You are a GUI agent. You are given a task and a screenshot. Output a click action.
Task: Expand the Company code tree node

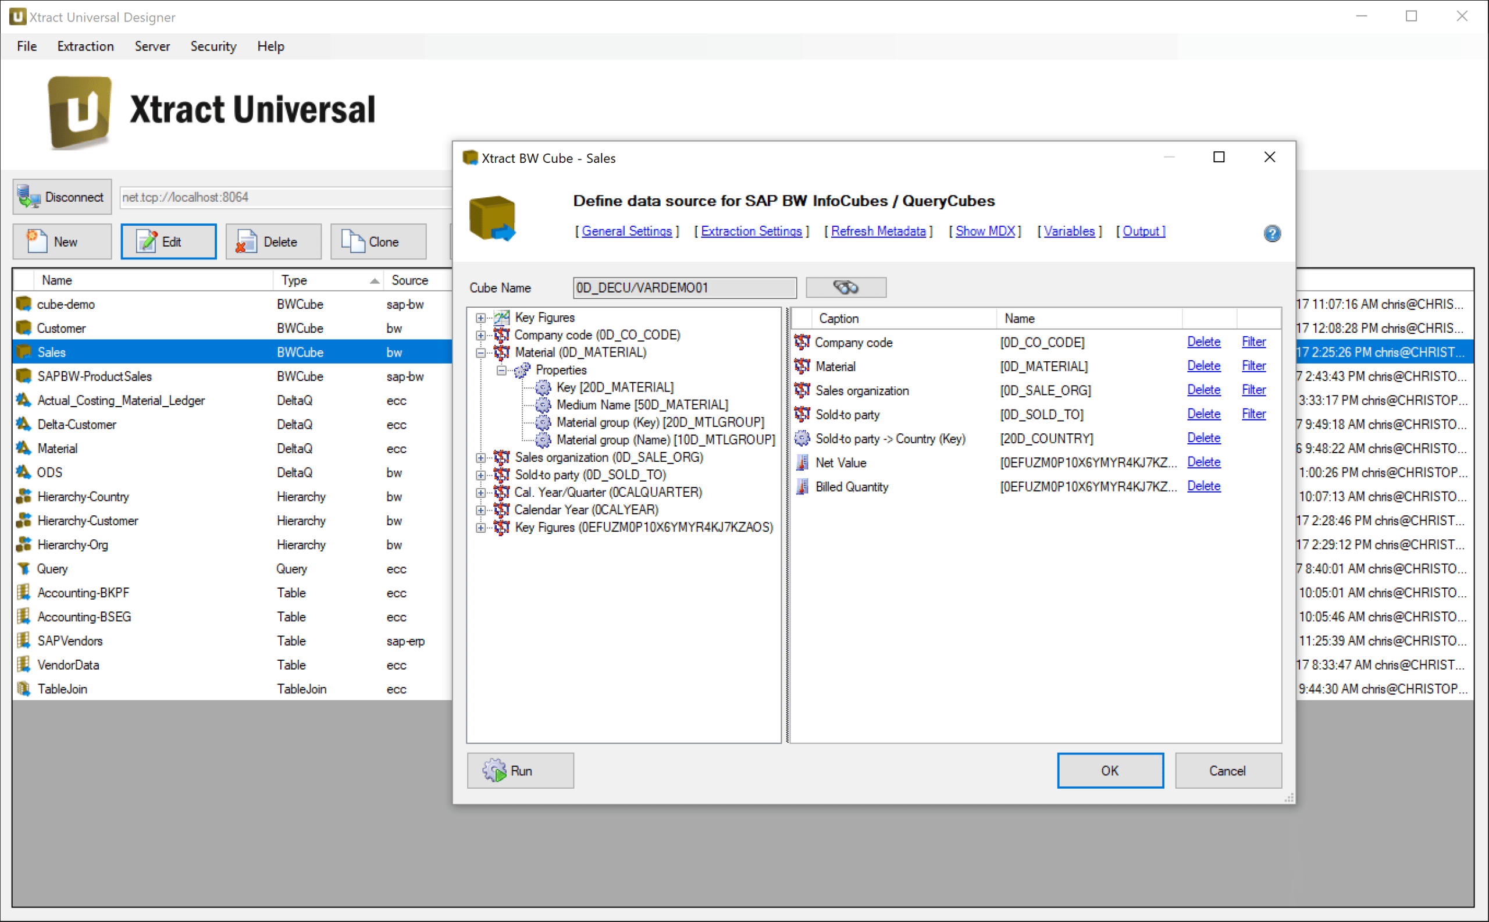480,335
